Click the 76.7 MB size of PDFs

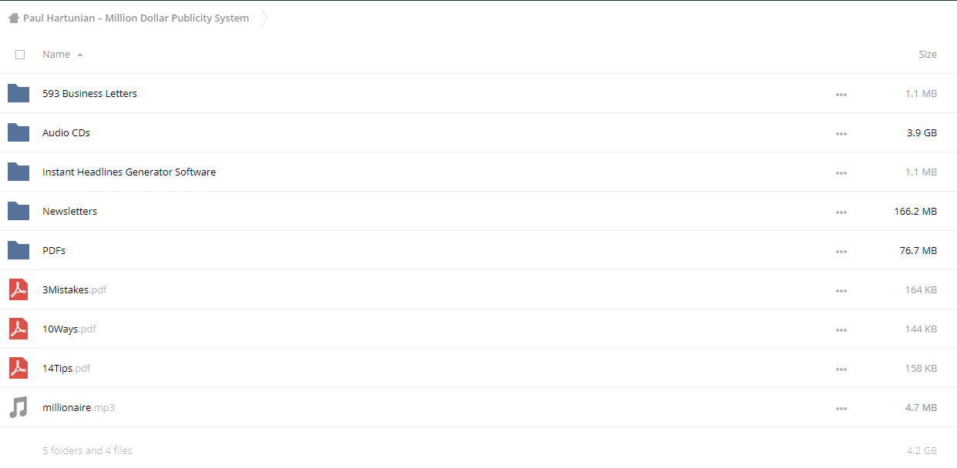(918, 250)
